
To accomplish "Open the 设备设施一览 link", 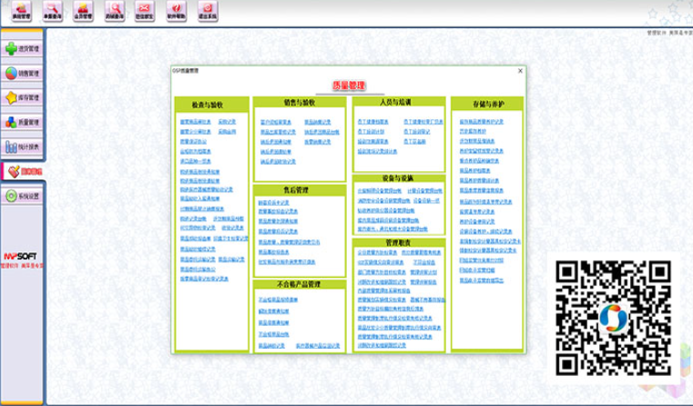I will point(426,200).
